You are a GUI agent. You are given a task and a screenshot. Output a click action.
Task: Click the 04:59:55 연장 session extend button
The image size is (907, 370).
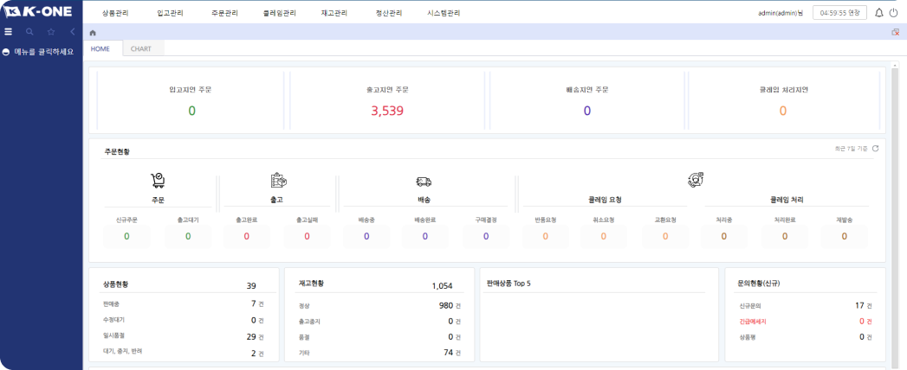839,13
